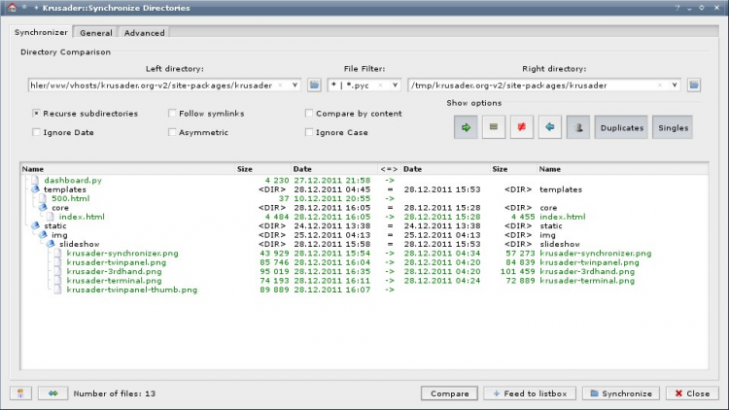This screenshot has height=410, width=729.
Task: Select left index.html entry
Action: tap(82, 217)
